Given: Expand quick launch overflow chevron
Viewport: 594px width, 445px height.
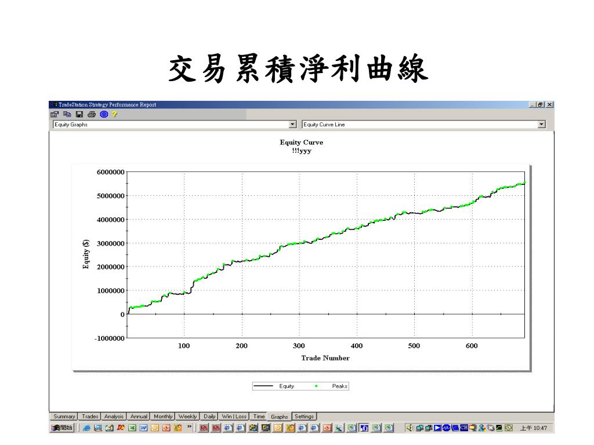Looking at the screenshot, I should click(189, 427).
